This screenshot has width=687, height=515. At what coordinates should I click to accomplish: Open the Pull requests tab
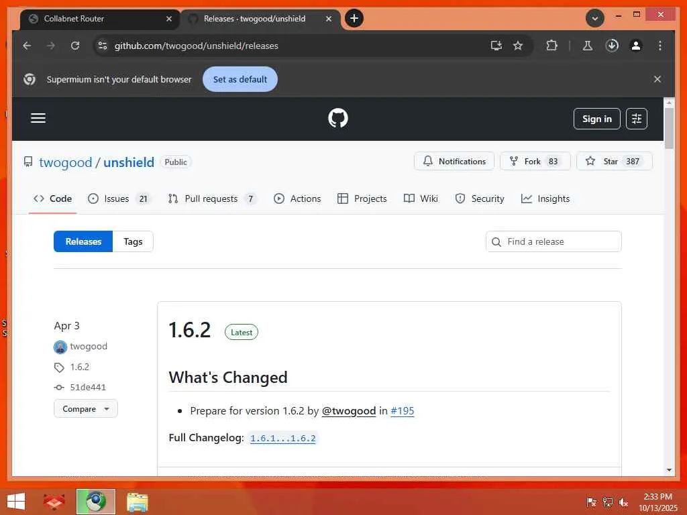[212, 198]
